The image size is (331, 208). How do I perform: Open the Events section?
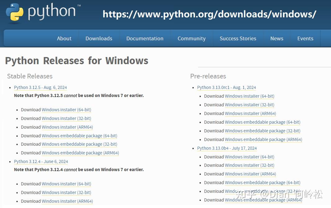point(305,38)
